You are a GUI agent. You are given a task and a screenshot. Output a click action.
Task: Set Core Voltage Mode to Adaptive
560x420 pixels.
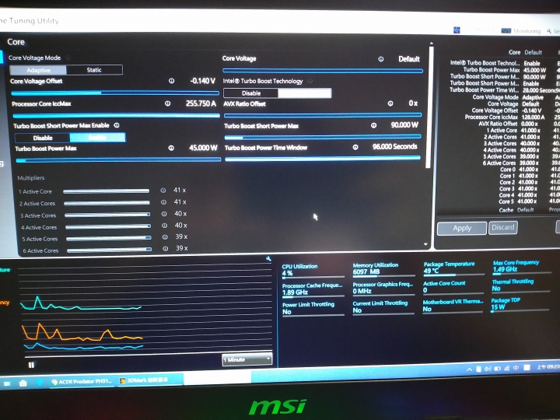(38, 70)
